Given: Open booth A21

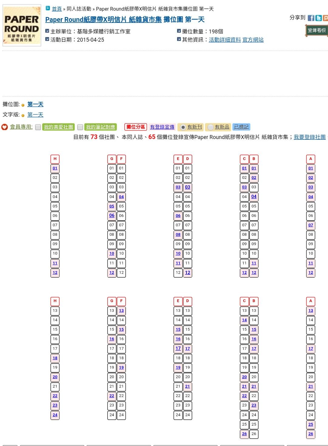Looking at the screenshot, I should [x=311, y=386].
